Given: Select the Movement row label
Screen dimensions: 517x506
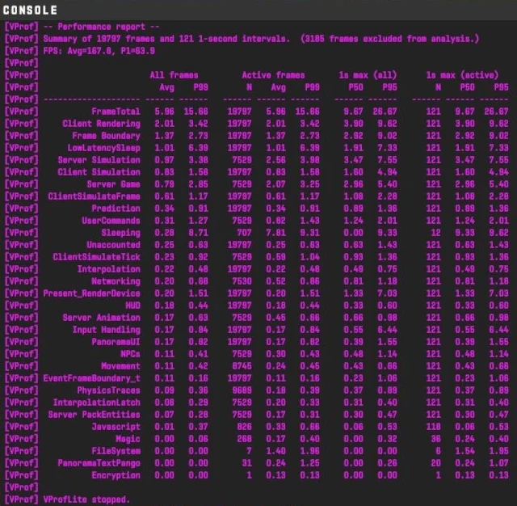Looking at the screenshot, I should coord(120,366).
